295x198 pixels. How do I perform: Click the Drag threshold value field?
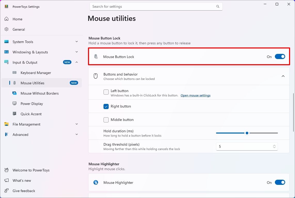(247, 146)
